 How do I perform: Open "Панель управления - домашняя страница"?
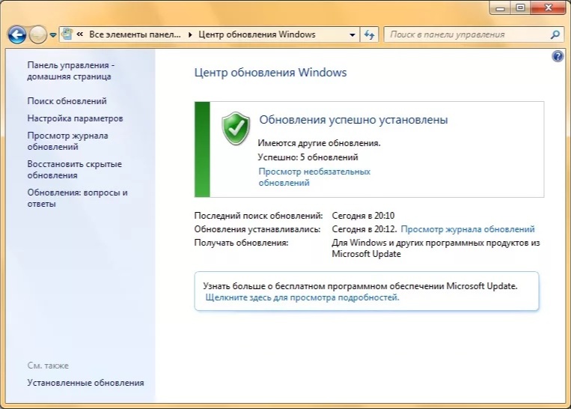click(70, 70)
